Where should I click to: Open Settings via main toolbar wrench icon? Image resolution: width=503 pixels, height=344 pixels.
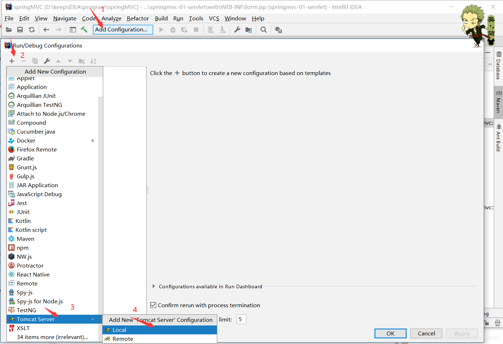237,30
